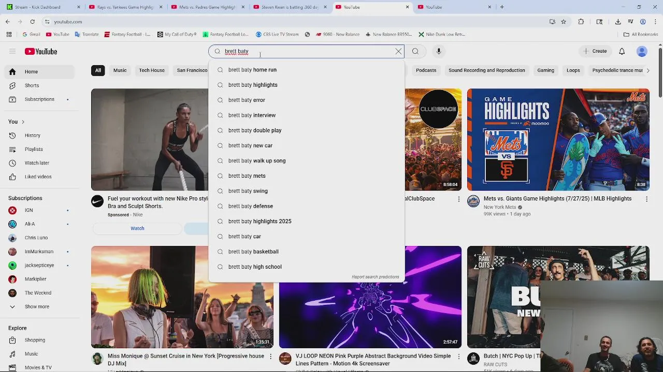The image size is (663, 372).
Task: Open browser extensions puzzle icon
Action: click(581, 22)
